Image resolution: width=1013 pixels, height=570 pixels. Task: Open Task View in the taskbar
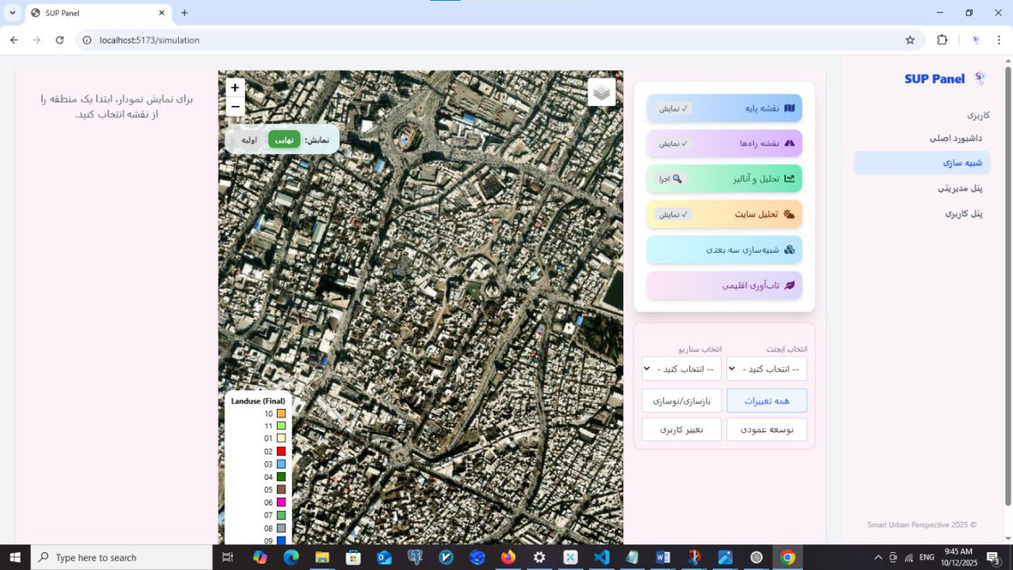228,558
